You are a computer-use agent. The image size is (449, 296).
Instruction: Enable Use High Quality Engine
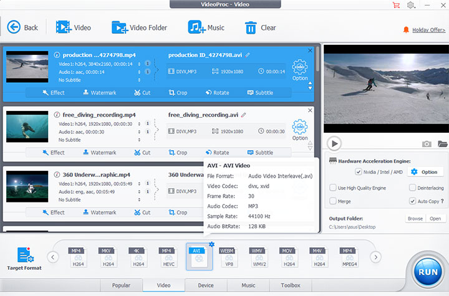point(333,188)
